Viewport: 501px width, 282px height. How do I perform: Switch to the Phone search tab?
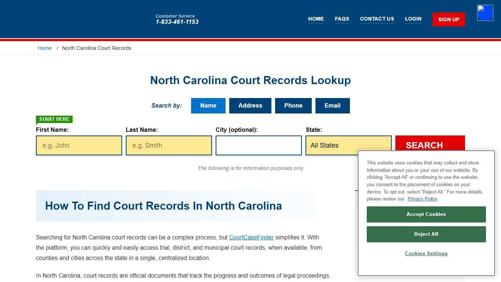(293, 105)
